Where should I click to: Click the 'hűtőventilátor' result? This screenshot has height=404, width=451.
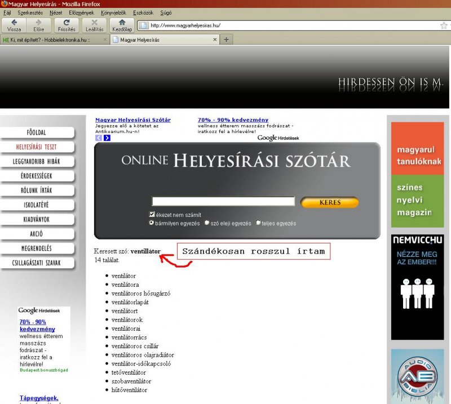(x=129, y=390)
